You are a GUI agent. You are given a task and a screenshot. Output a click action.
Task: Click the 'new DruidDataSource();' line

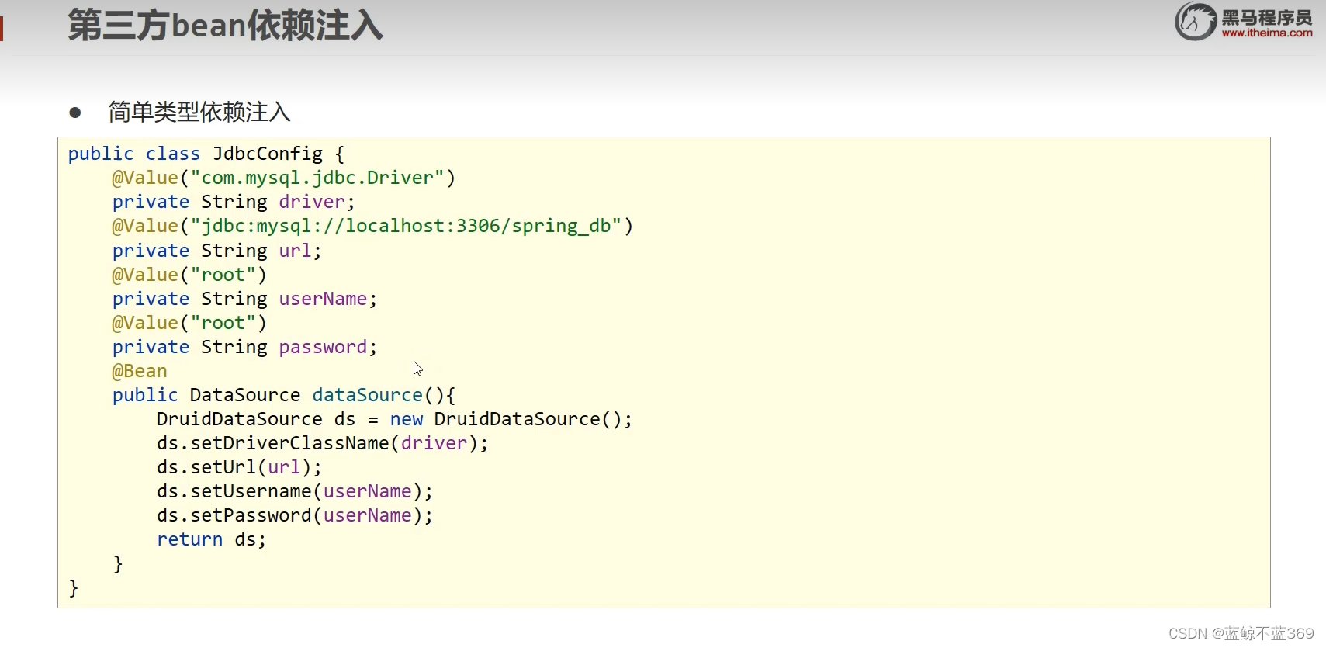coord(394,419)
